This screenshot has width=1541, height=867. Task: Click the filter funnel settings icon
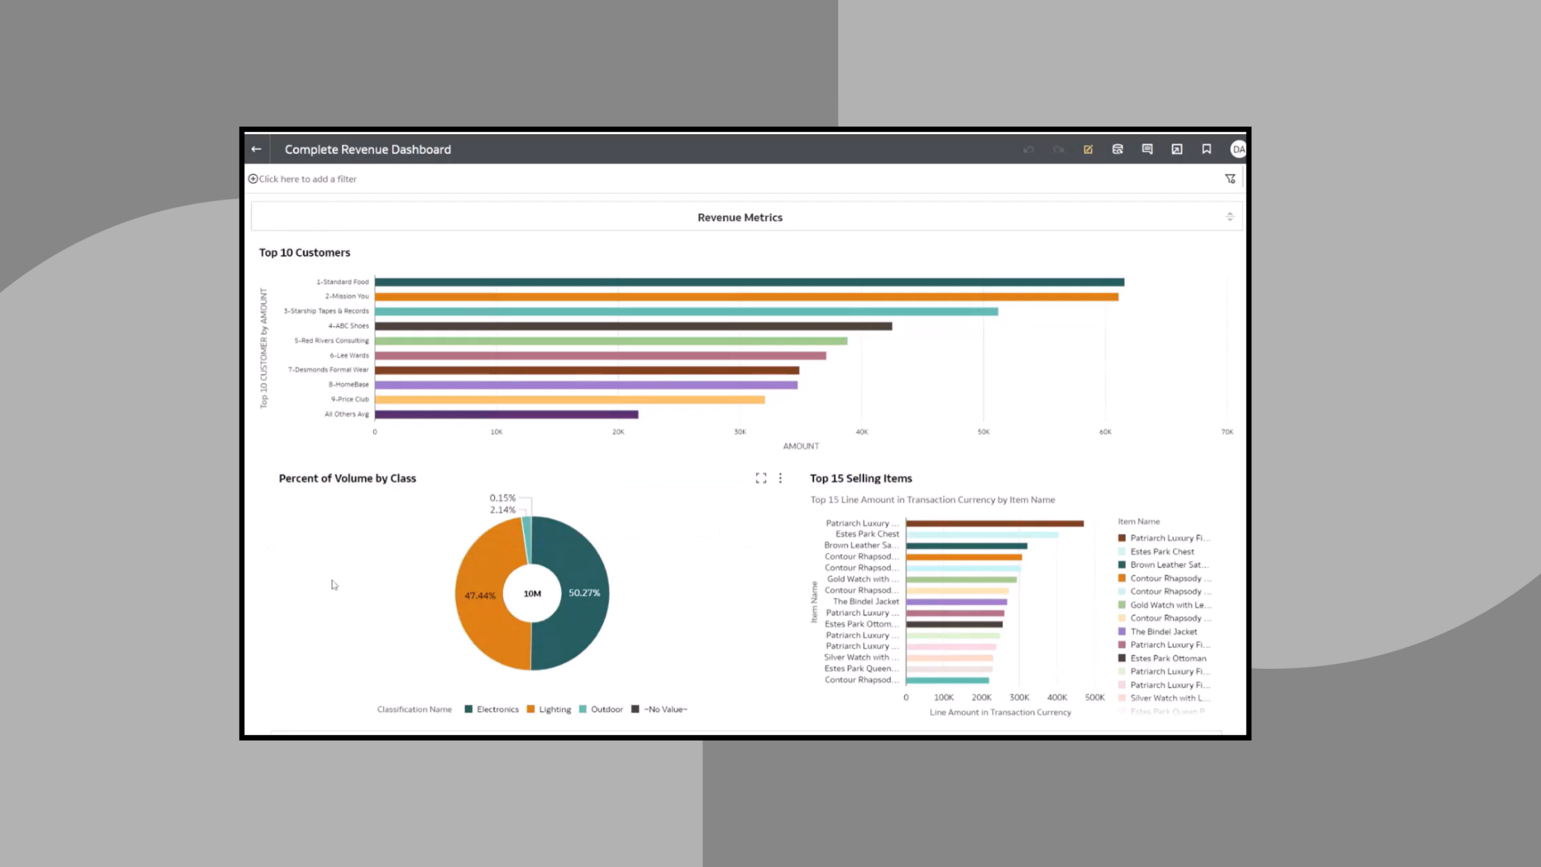coord(1230,179)
